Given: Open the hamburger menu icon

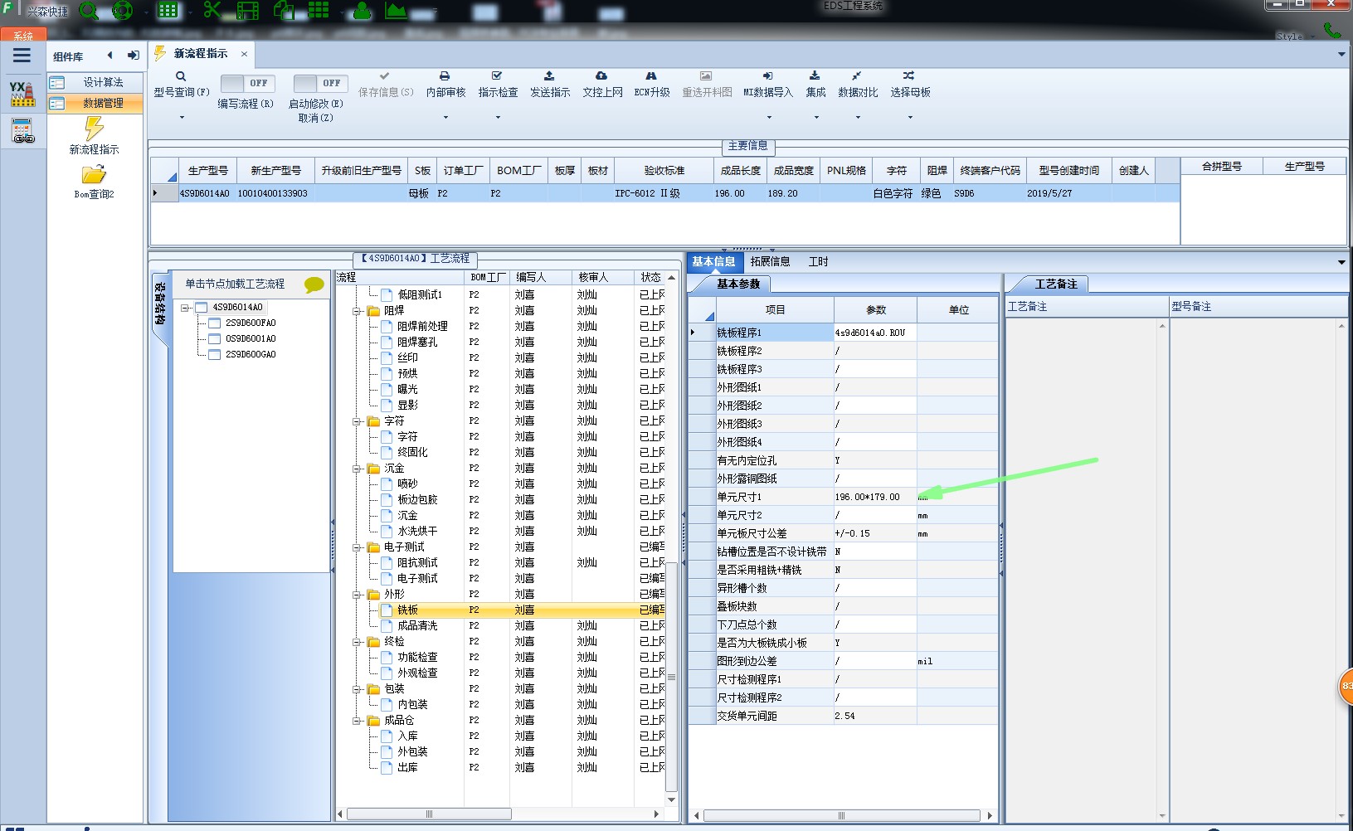Looking at the screenshot, I should (22, 56).
